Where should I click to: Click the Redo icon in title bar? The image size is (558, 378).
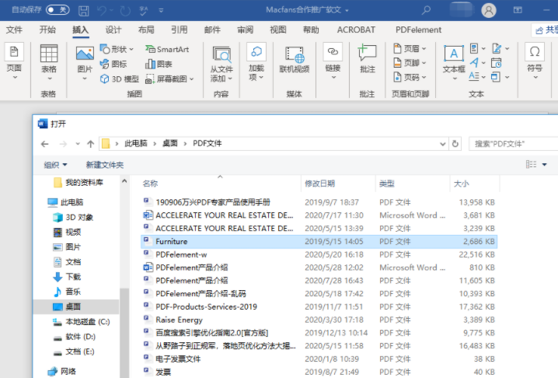click(x=125, y=11)
